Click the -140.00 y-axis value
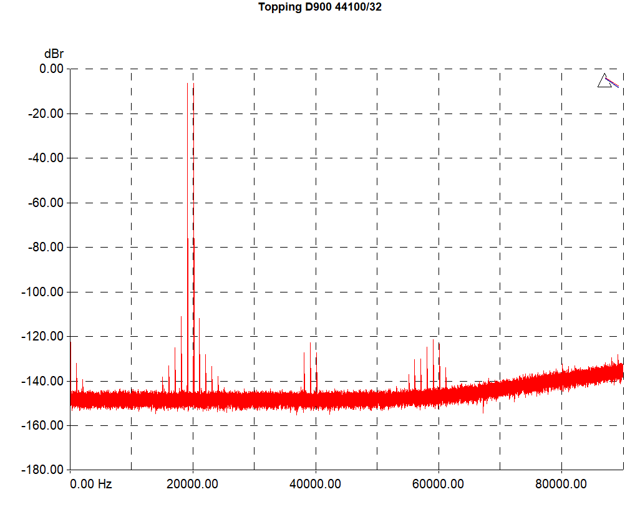640x512 pixels. [42, 381]
